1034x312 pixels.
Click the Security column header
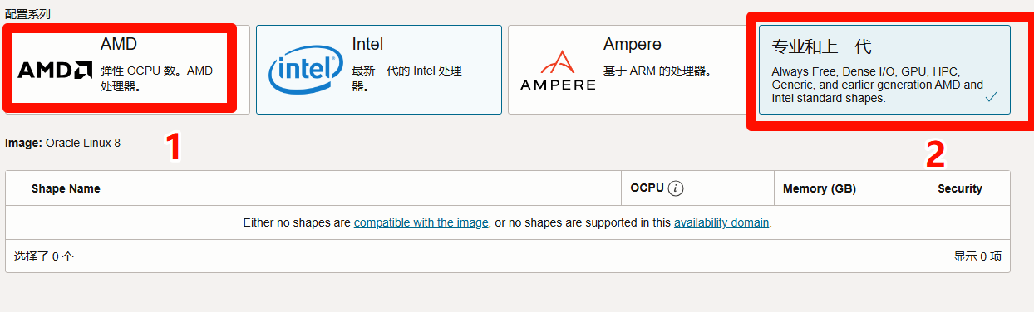tap(960, 188)
